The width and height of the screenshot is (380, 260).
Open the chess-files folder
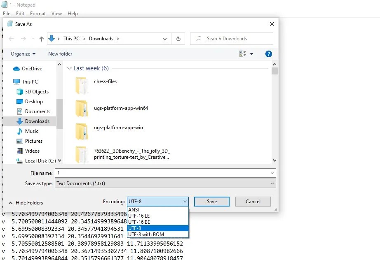click(x=105, y=81)
